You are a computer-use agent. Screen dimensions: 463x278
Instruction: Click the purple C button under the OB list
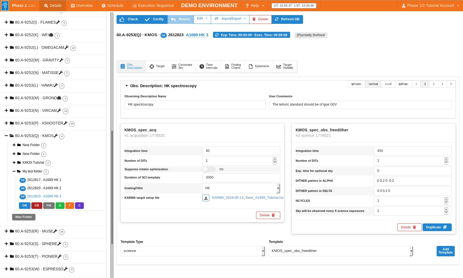coord(79,206)
